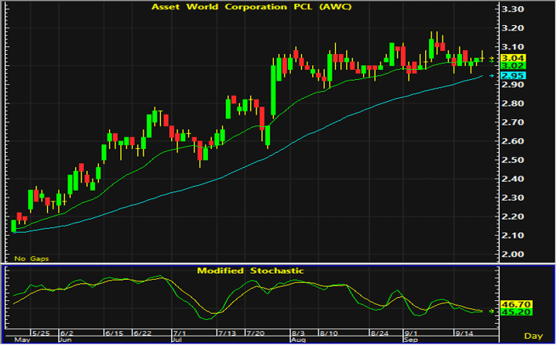Select the 8/10 date marker on the axis
The width and height of the screenshot is (557, 345).
329,333
